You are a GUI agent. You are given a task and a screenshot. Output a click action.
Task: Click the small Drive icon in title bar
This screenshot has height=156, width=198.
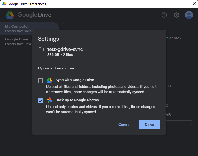[4, 4]
